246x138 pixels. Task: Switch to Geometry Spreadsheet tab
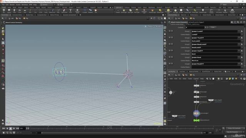(69, 15)
